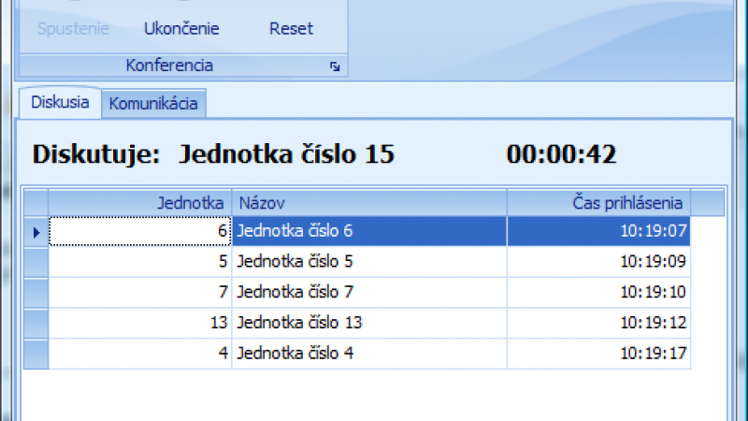Viewport: 748px width, 421px height.
Task: Sort by Čas prihlásenia column header
Action: tap(598, 203)
